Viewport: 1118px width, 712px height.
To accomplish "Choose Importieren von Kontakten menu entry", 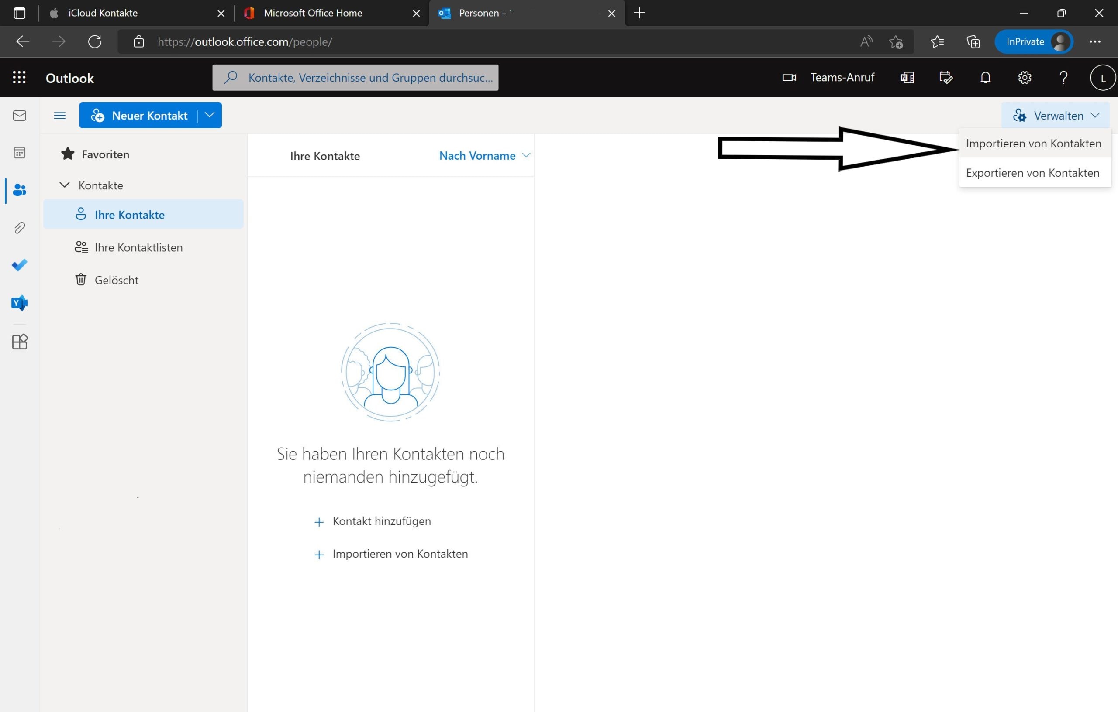I will tap(1033, 144).
